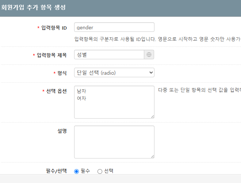Click the 선택 옵션 label
The image size is (241, 183).
56,91
